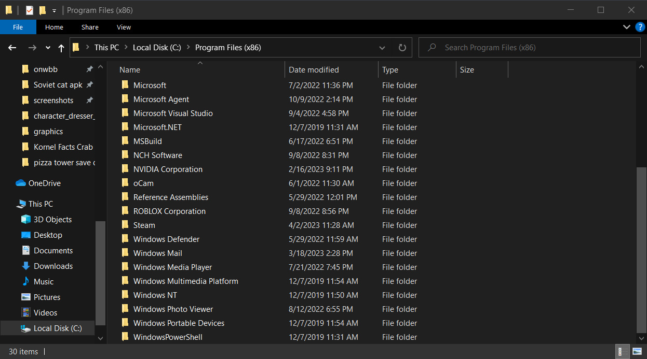Open the File menu

pos(18,27)
